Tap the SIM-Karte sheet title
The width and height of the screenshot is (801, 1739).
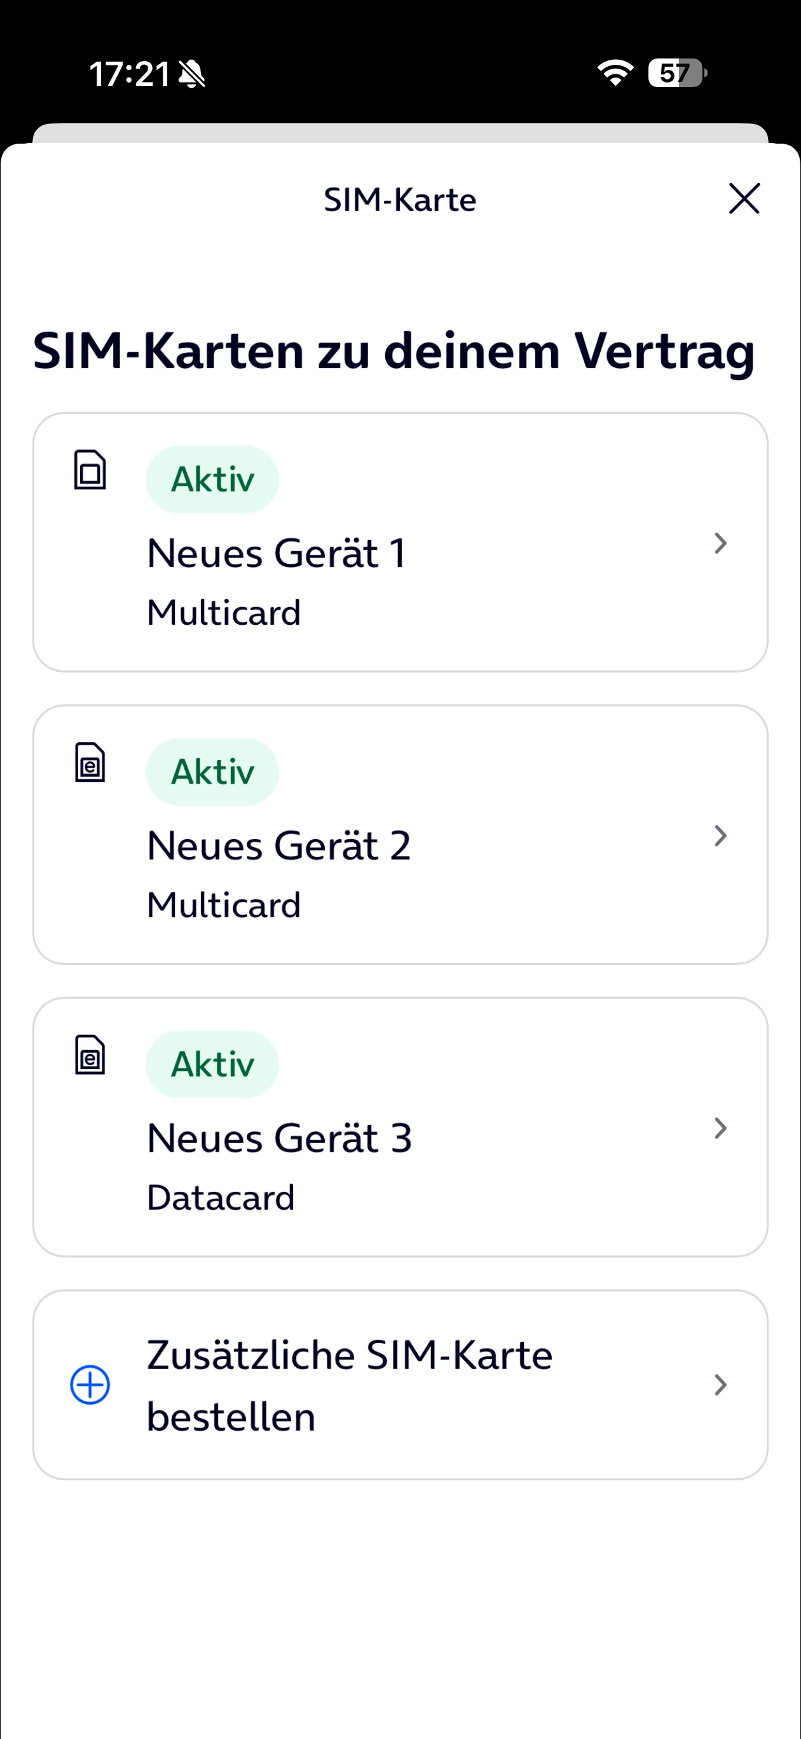(400, 200)
